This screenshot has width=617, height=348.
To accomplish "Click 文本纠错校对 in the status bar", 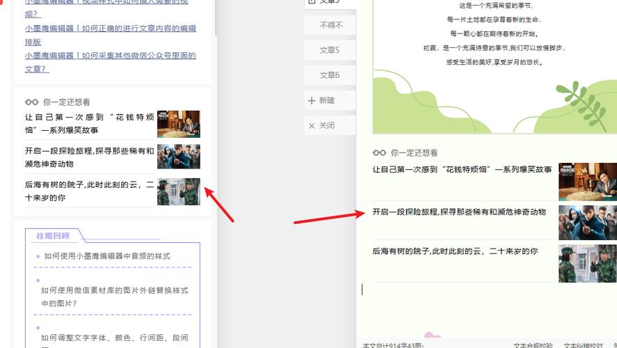I will point(583,345).
